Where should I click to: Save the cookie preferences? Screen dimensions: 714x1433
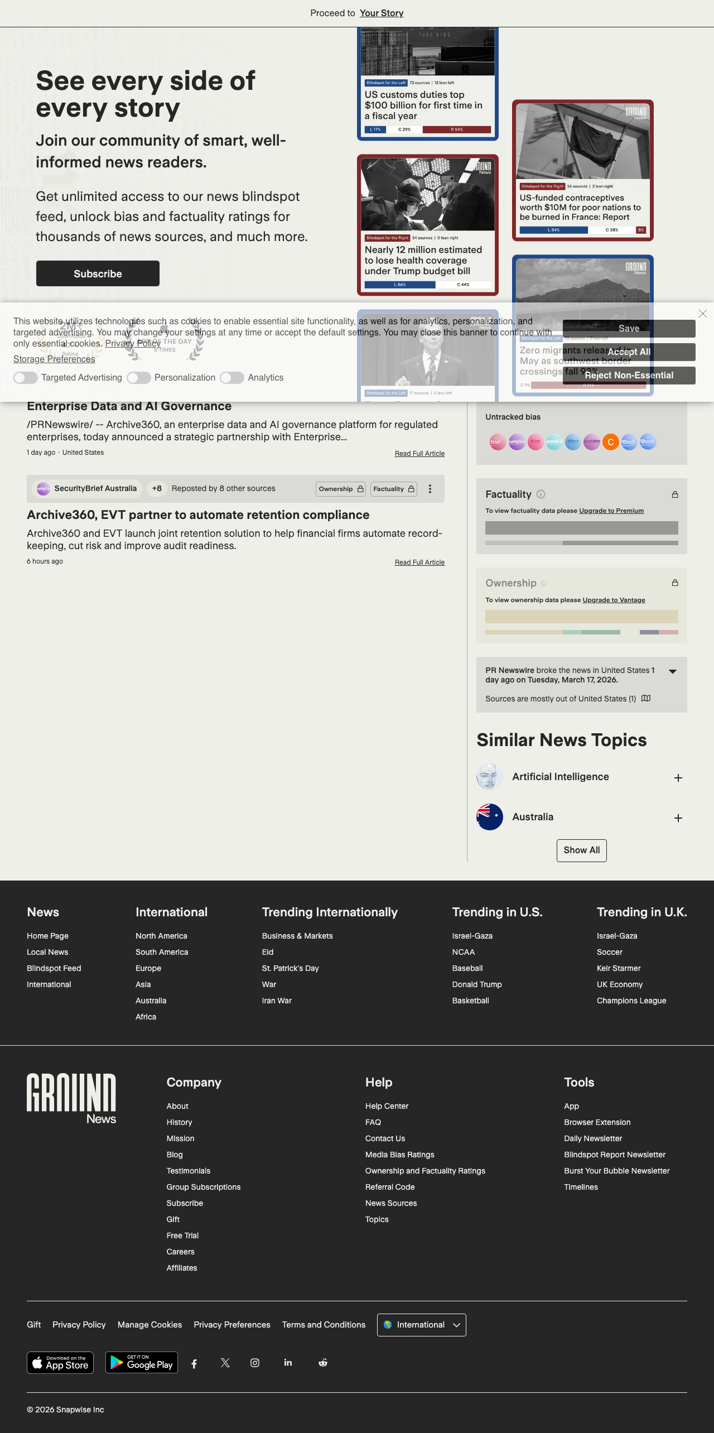coord(629,329)
